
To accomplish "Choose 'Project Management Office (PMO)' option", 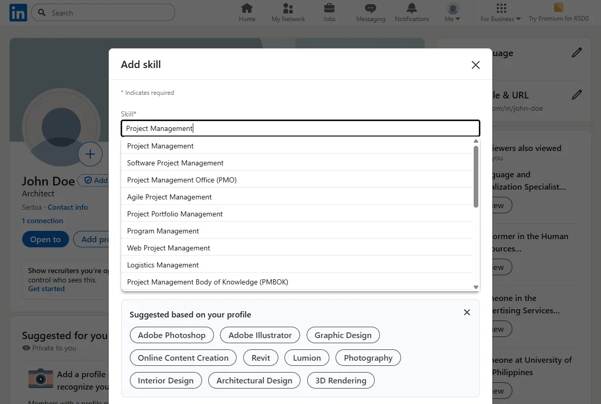I will click(x=297, y=180).
